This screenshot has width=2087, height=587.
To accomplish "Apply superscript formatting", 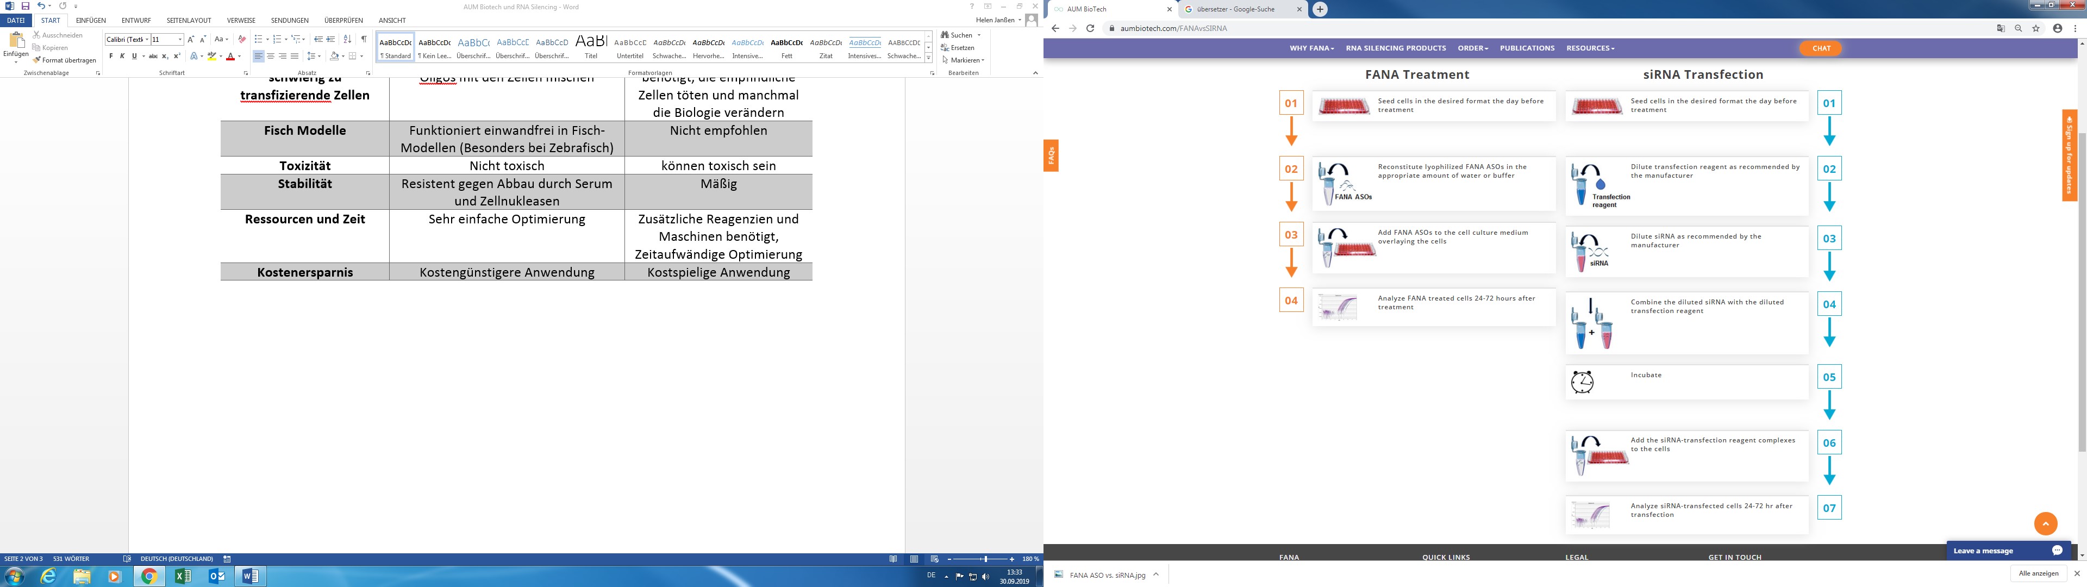I will pos(177,56).
